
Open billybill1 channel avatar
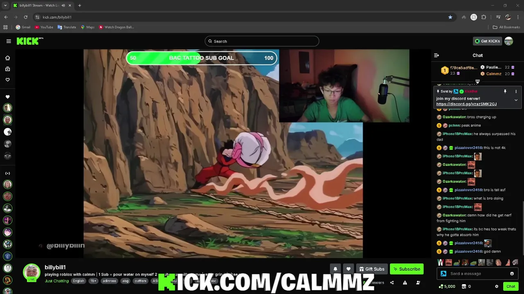[31, 272]
